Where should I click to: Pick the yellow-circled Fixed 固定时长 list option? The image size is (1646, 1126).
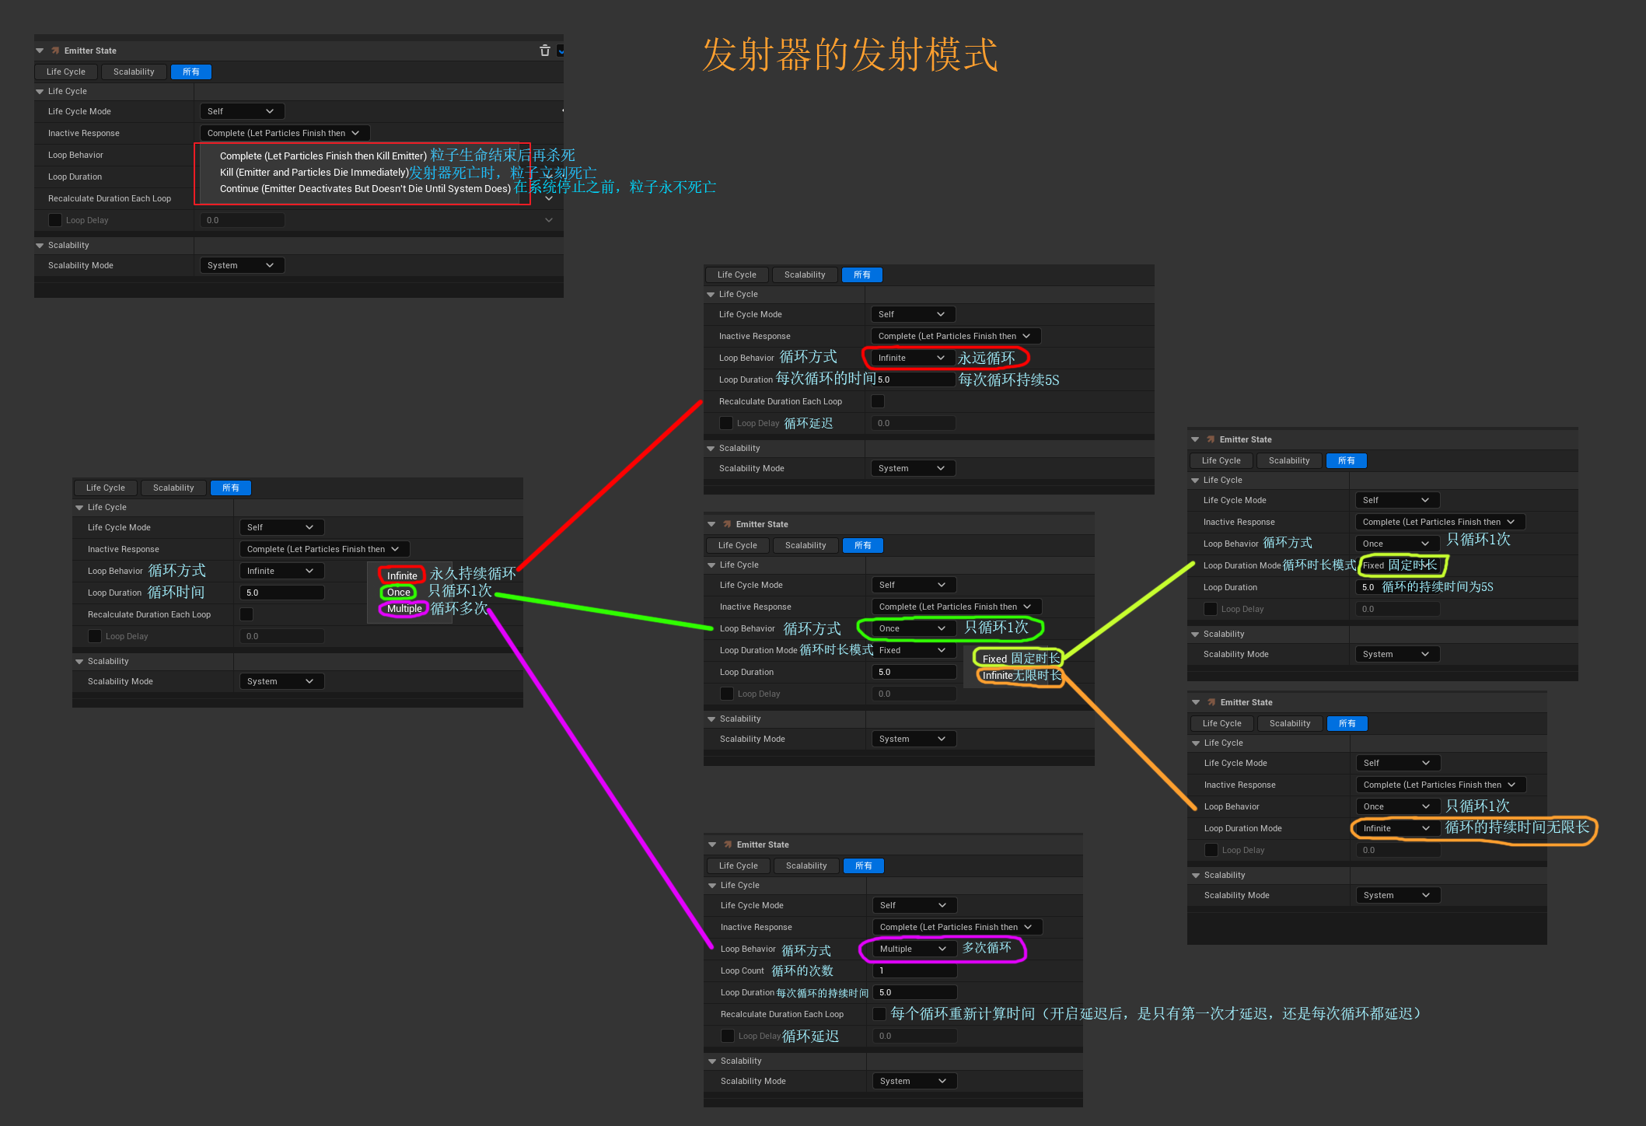(995, 659)
